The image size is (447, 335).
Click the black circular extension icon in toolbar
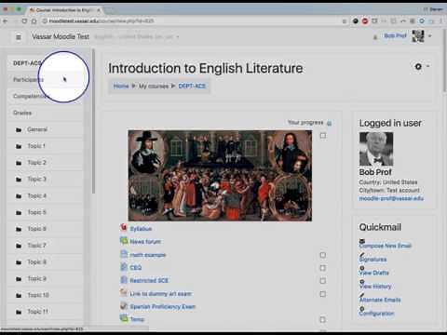pos(356,21)
